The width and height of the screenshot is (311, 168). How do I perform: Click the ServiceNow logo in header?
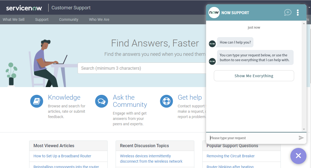(x=24, y=8)
